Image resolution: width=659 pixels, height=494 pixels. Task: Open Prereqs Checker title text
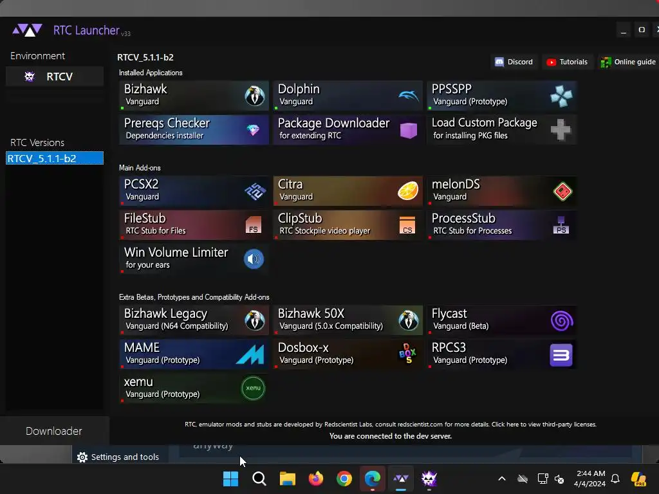(x=167, y=123)
